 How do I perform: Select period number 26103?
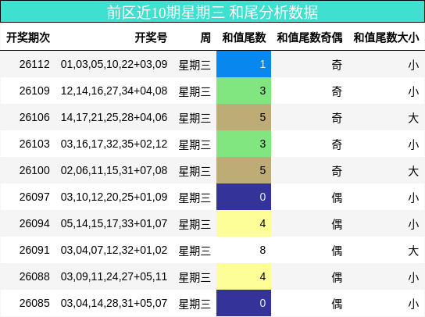point(34,144)
